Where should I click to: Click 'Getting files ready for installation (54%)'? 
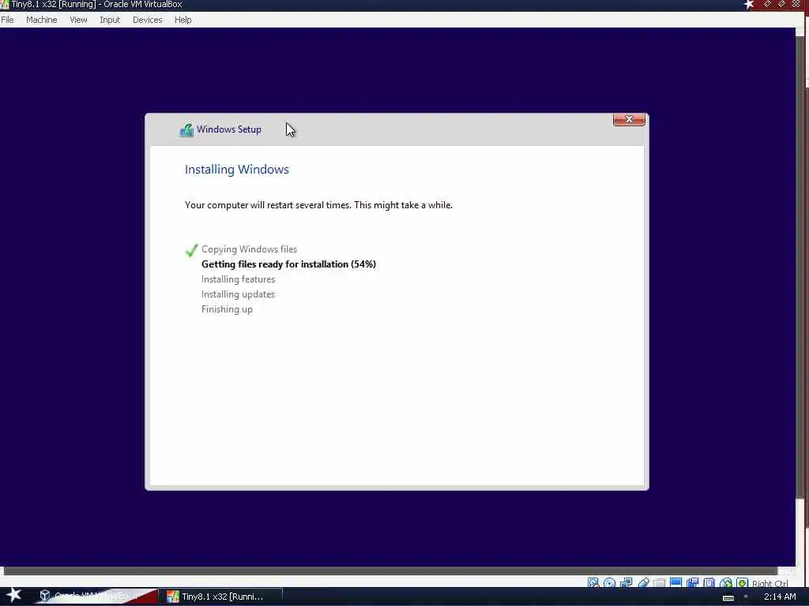click(288, 264)
